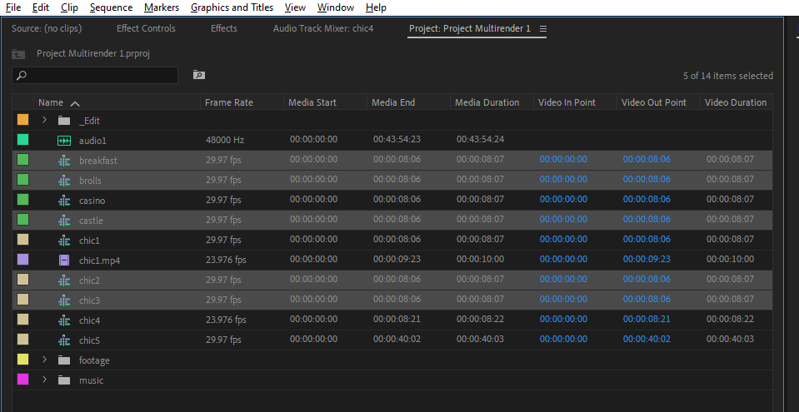Click the audio1 waveform clip icon
Viewport: 799px width, 412px height.
64,141
